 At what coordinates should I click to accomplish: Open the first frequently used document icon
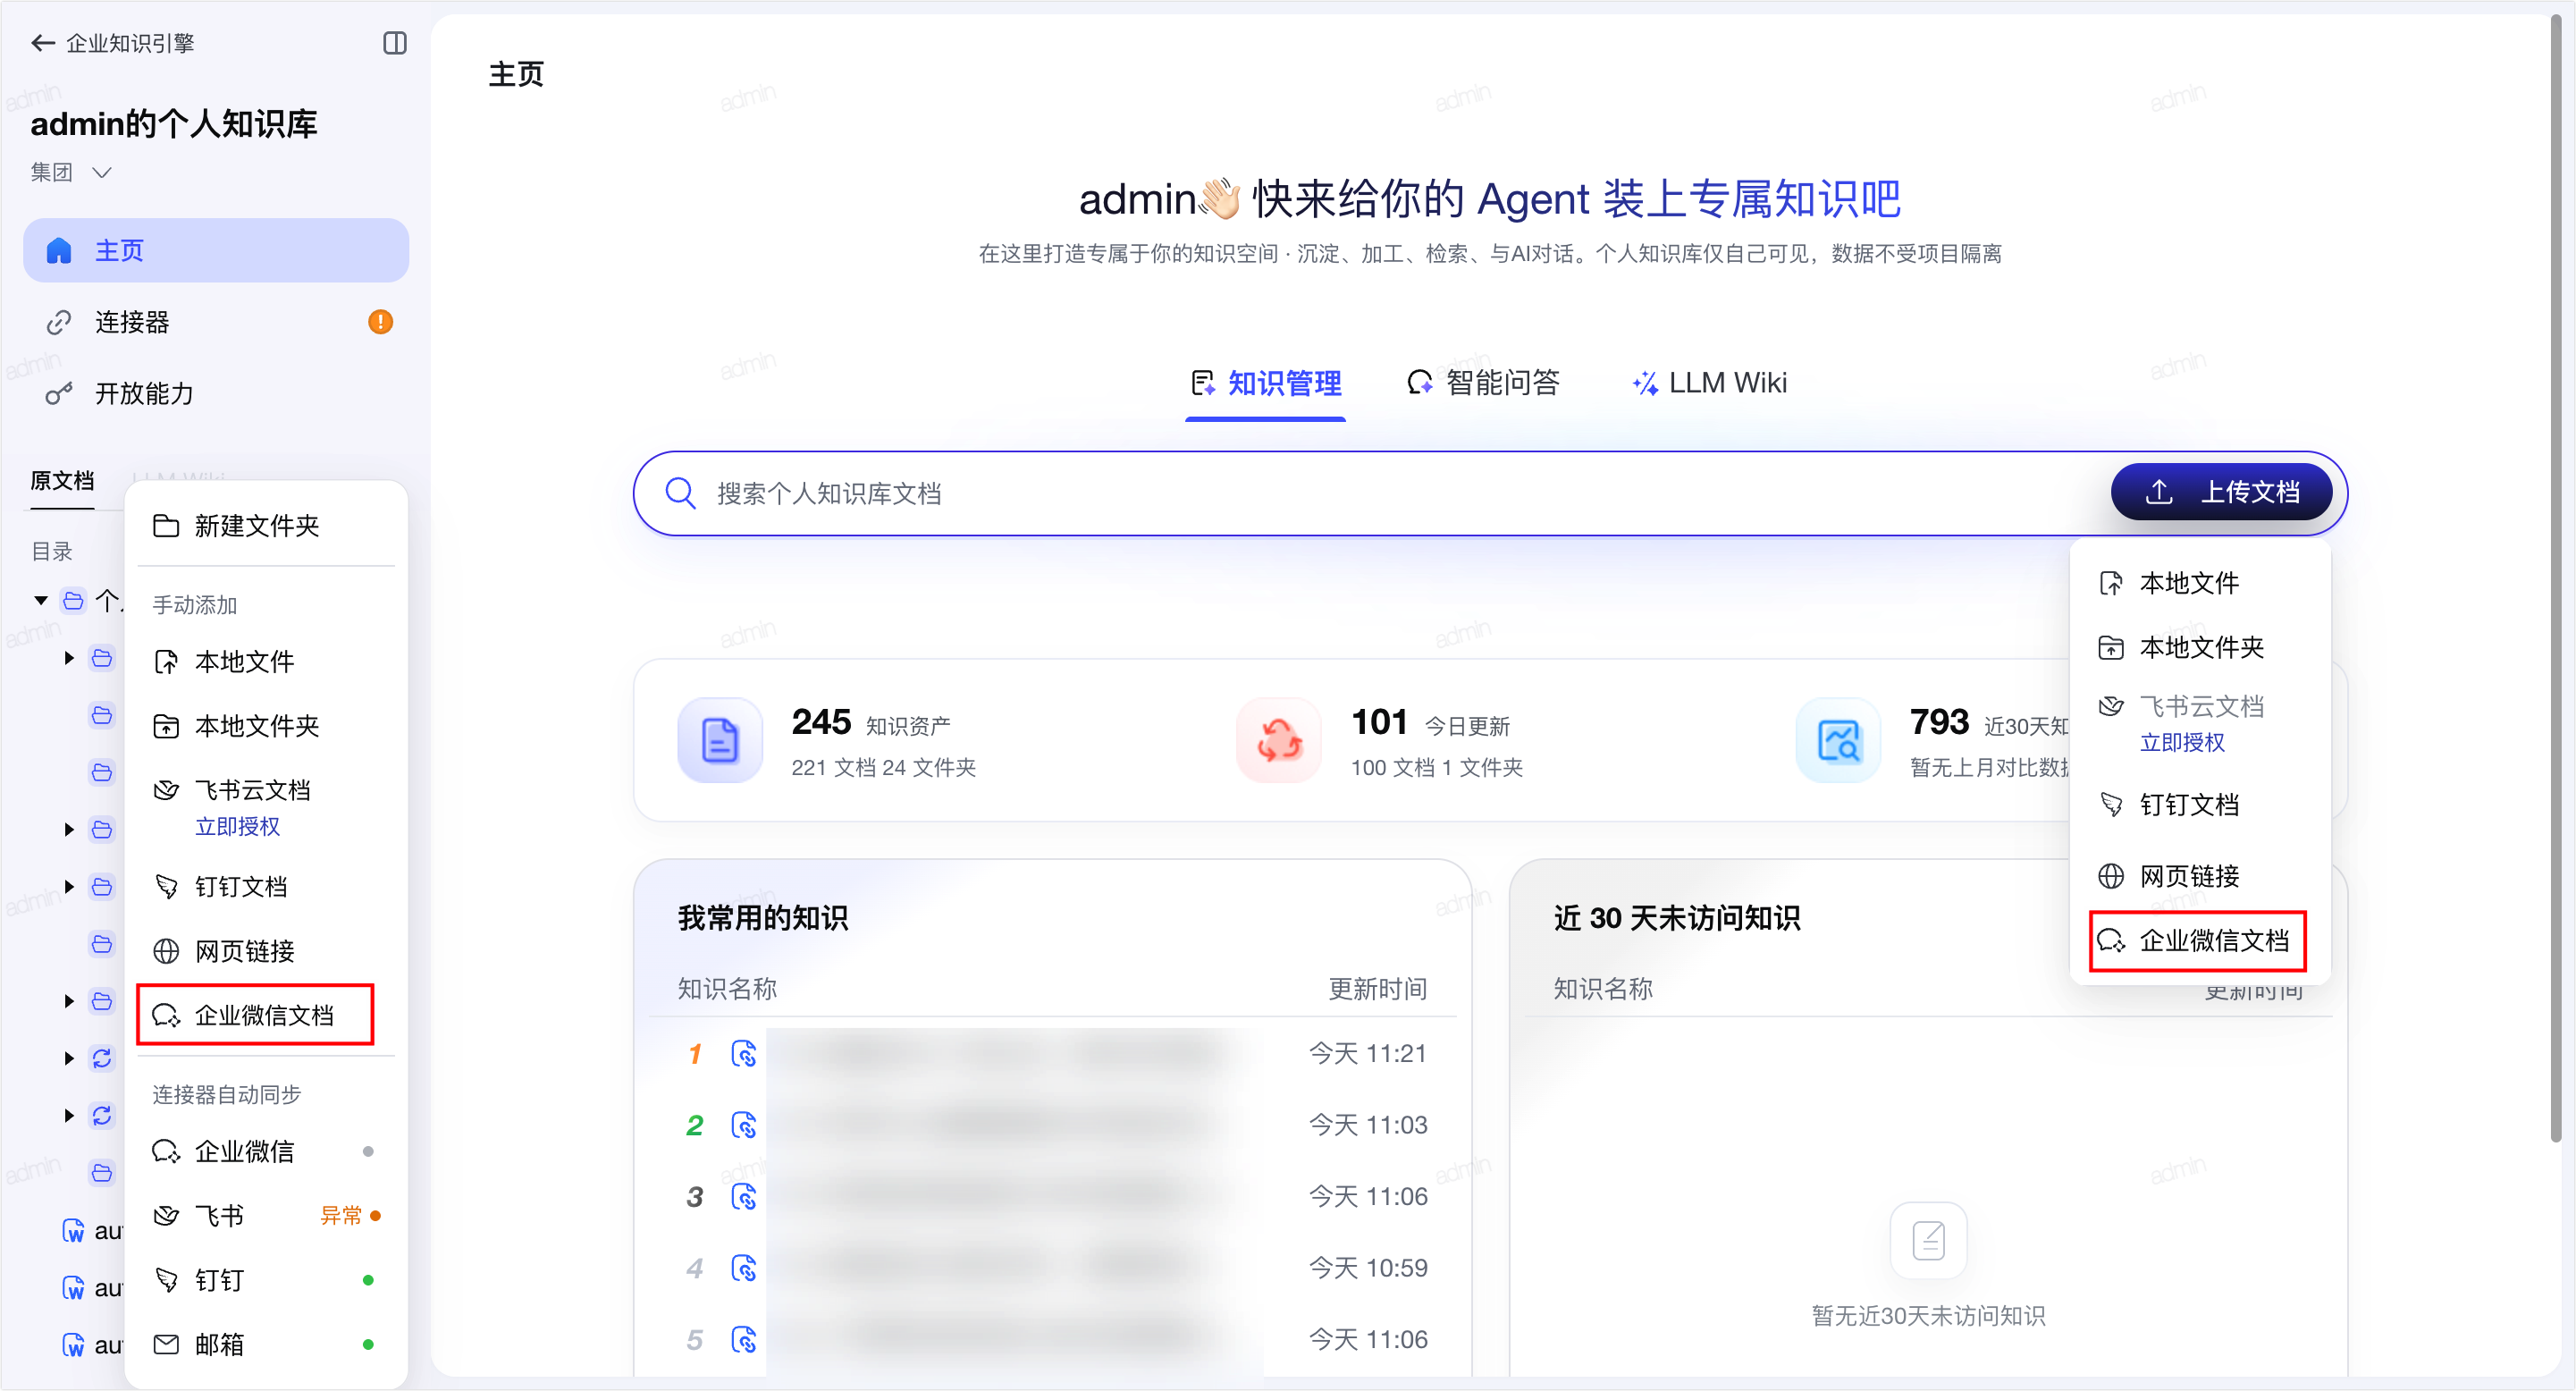[x=744, y=1054]
